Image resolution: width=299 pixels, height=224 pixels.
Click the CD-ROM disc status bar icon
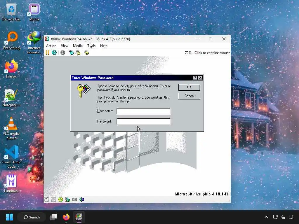point(61,199)
